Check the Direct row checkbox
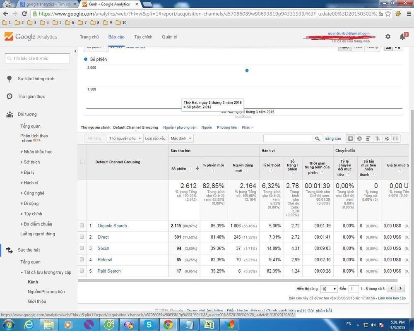Image resolution: width=414 pixels, height=331 pixels. pos(82,237)
